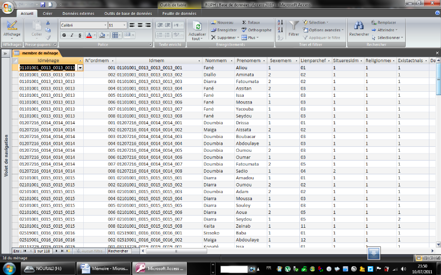Click the Actualiser tout refresh icon
Viewport: 441px width, 275px height.
click(197, 26)
